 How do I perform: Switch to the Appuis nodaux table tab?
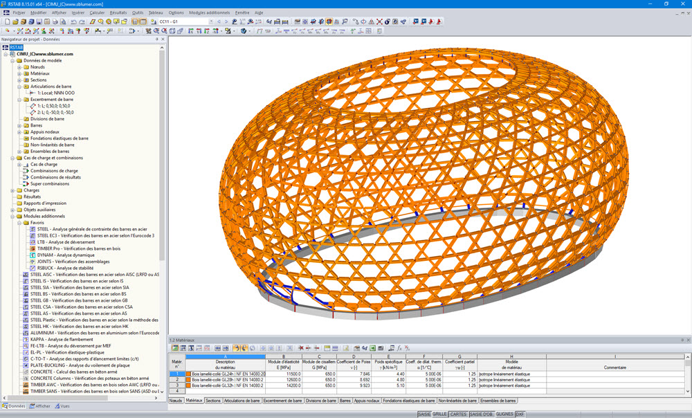tap(367, 401)
